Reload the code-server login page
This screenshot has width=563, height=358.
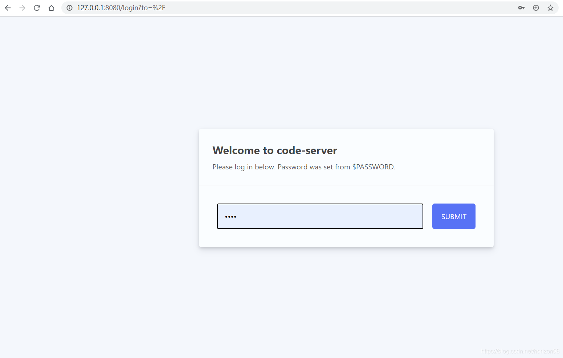(37, 8)
